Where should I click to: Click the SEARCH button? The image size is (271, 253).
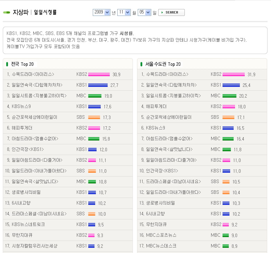[171, 12]
